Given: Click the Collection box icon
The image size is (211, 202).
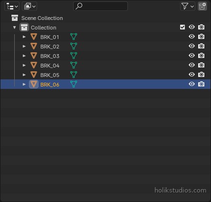Looking at the screenshot, I should coord(24,27).
